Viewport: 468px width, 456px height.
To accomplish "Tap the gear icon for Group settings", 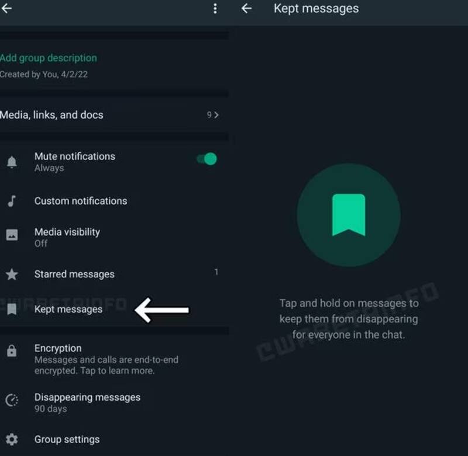I will pos(12,440).
